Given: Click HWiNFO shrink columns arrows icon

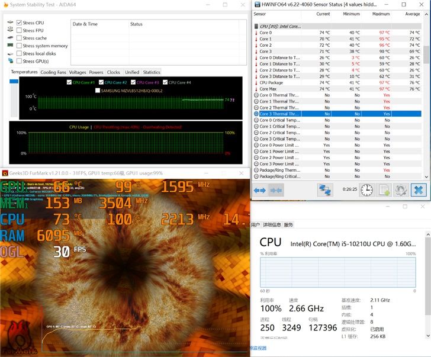Looking at the screenshot, I should point(276,190).
